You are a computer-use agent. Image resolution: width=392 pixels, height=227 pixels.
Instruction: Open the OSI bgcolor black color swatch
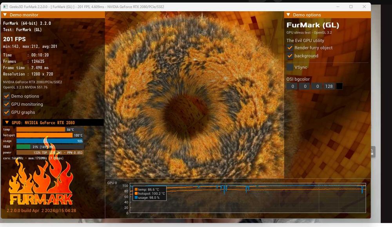tap(339, 86)
